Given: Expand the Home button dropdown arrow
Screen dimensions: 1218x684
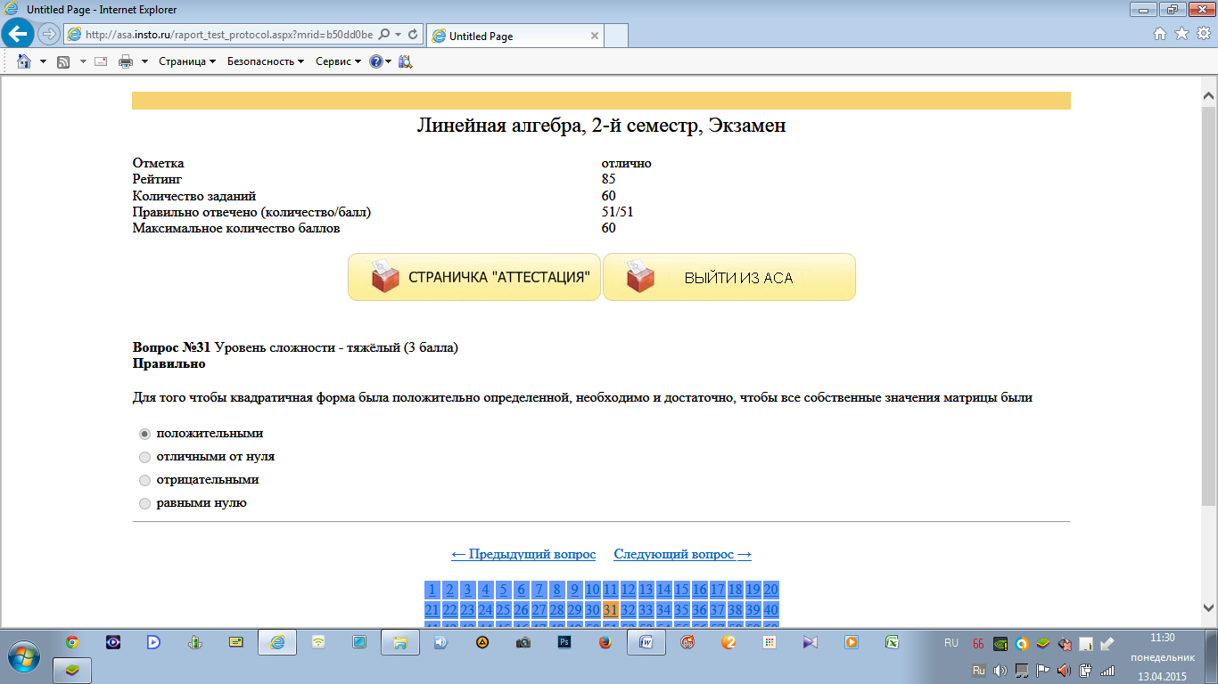Looking at the screenshot, I should [43, 61].
